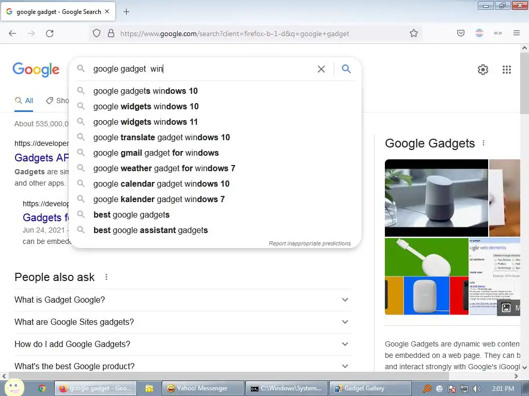
Task: Select the All search tab
Action: (24, 101)
